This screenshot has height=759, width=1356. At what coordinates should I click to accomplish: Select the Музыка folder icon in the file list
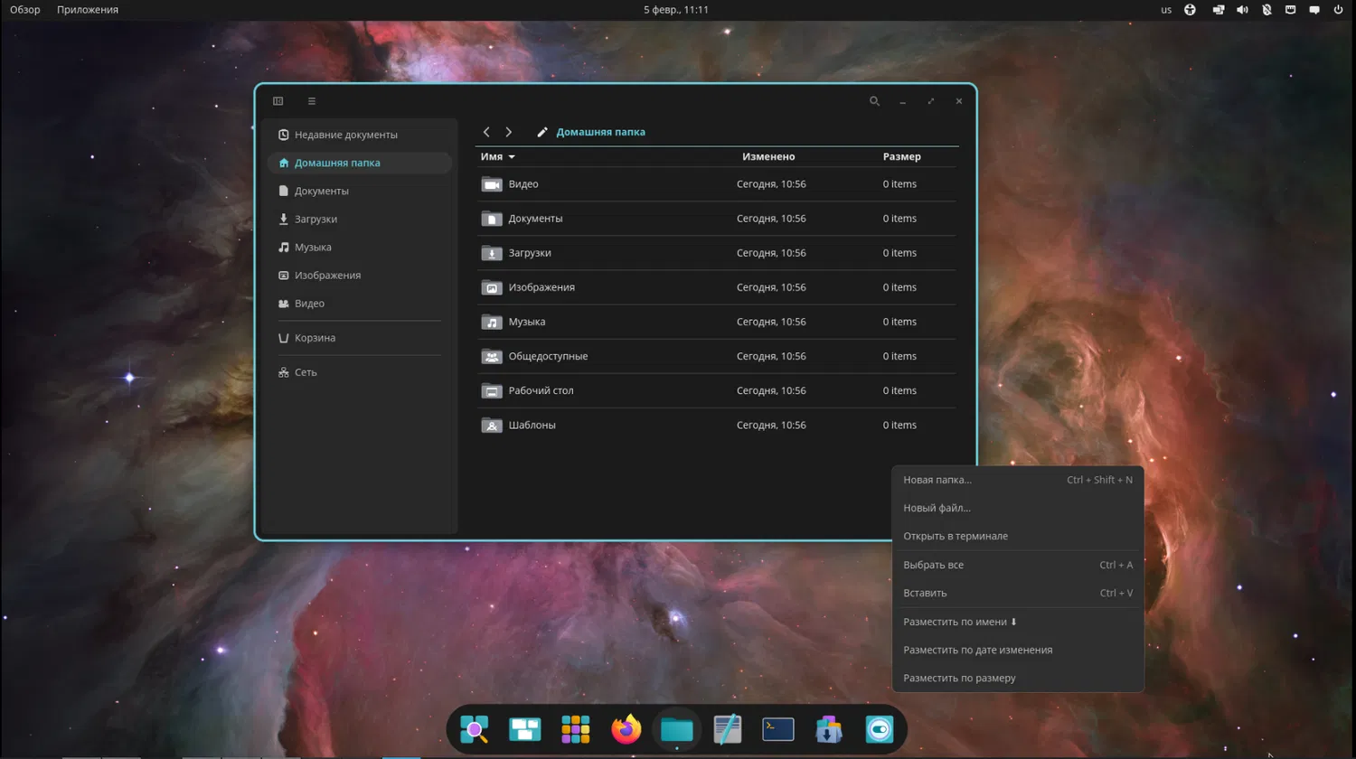[x=492, y=322]
